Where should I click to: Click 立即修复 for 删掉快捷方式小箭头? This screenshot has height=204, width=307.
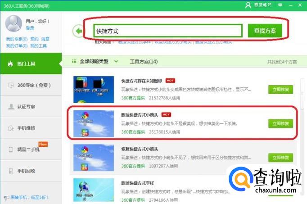[280, 123]
